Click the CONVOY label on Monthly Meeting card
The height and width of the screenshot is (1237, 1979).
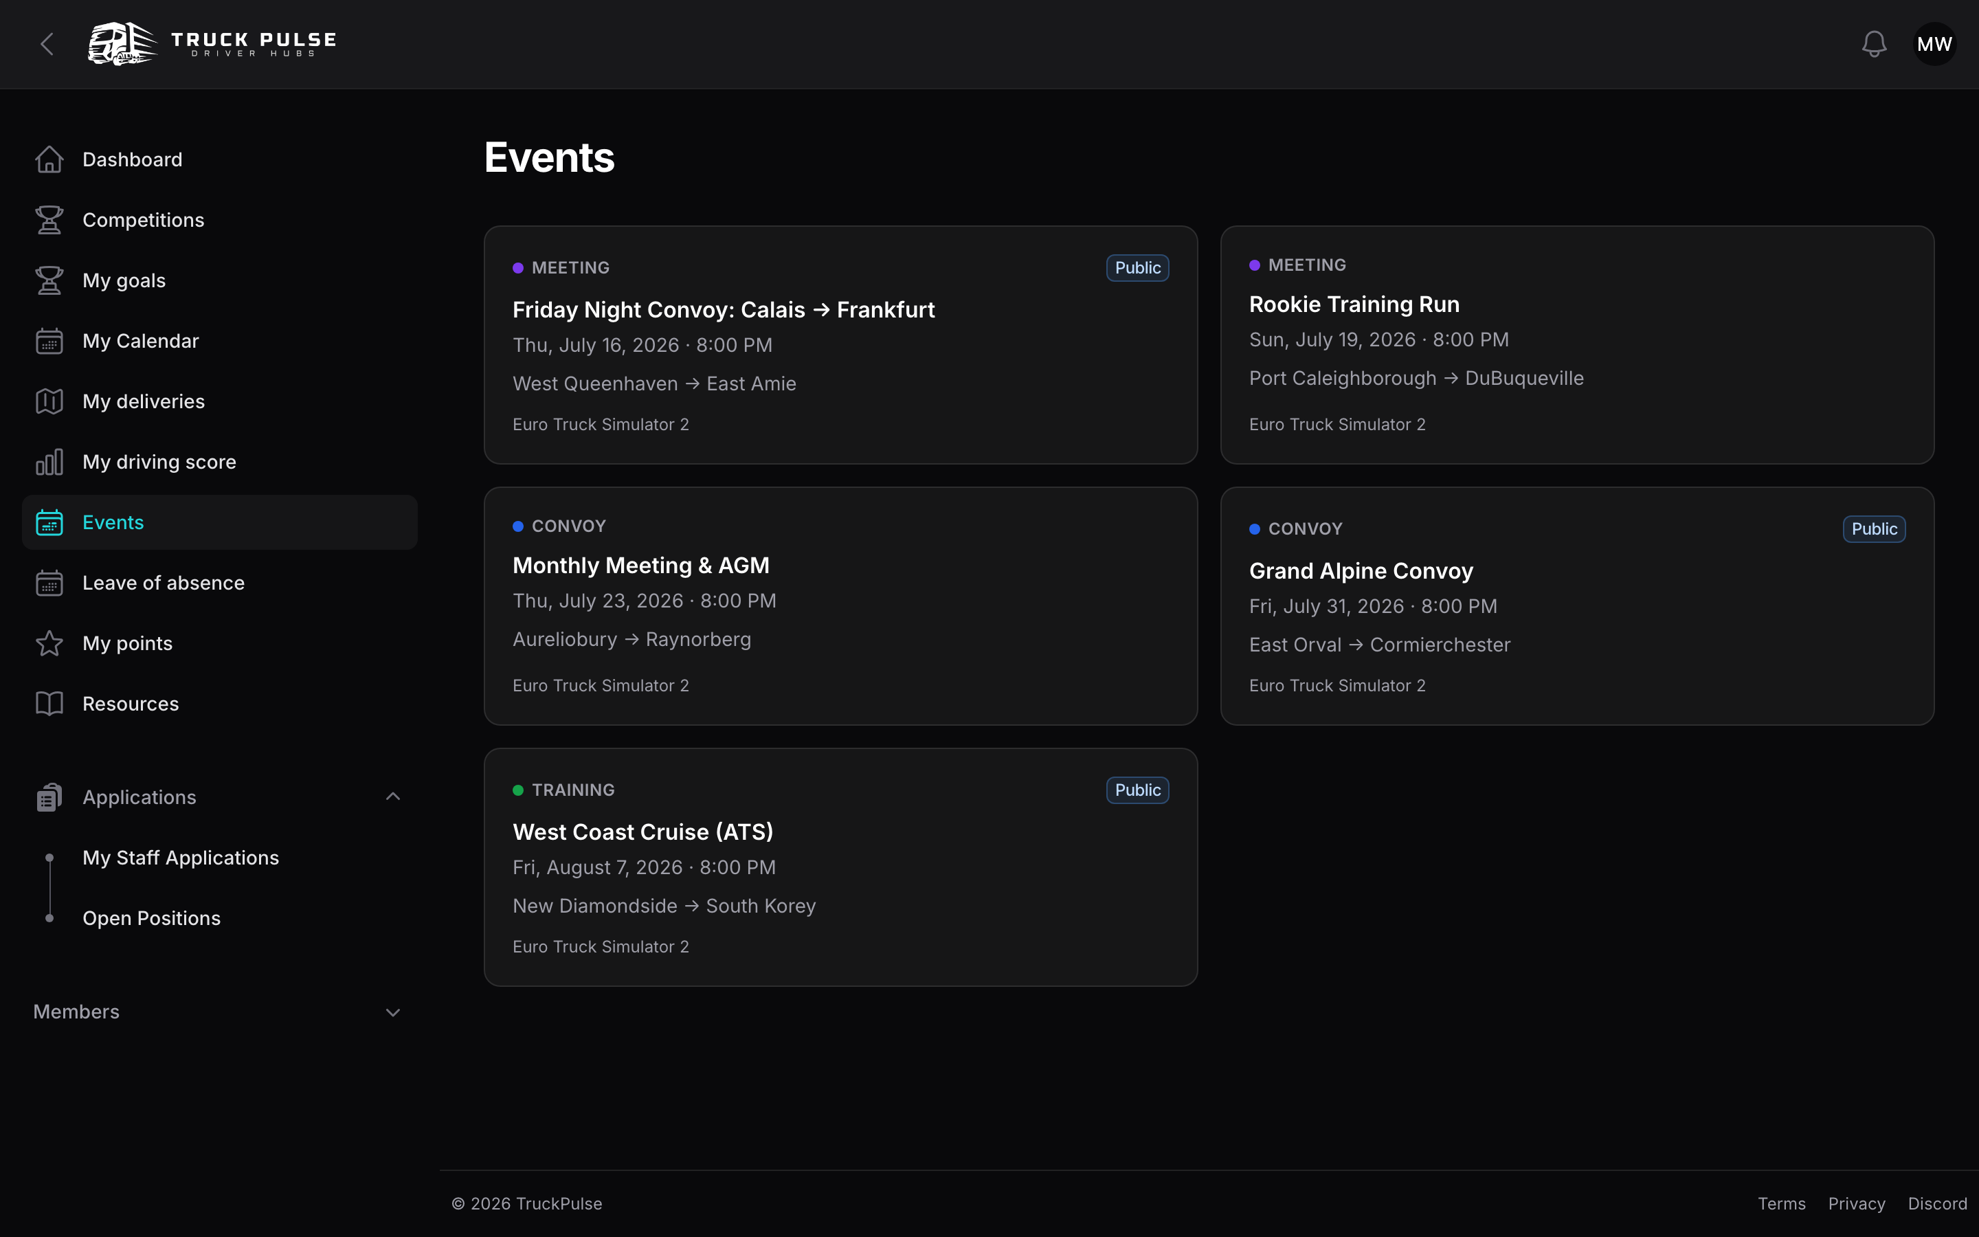[x=568, y=526]
